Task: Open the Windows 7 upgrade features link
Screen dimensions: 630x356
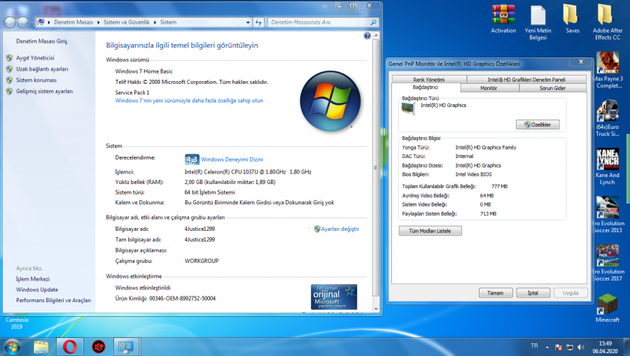Action: [x=189, y=101]
